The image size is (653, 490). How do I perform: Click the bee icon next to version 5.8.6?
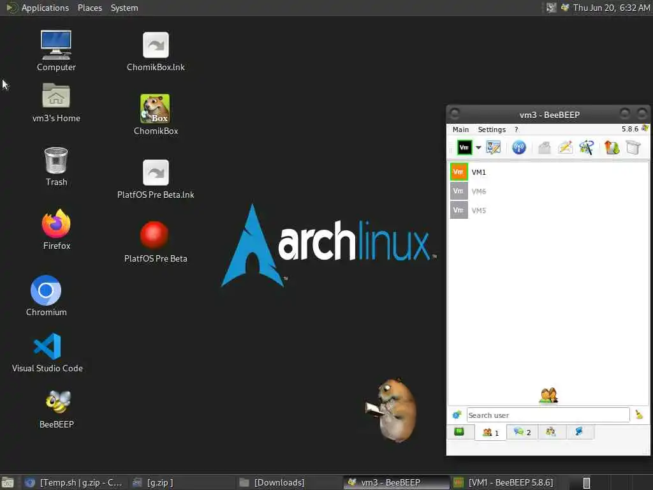[645, 128]
